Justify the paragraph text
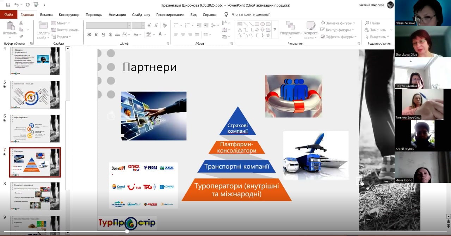Viewport: 451px width, 236px height. [197, 34]
